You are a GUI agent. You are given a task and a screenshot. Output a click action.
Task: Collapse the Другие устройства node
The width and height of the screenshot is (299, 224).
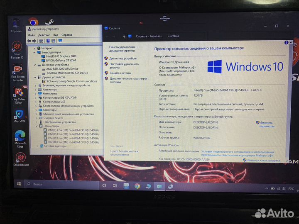click(35, 77)
